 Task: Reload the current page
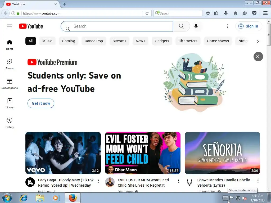tap(147, 13)
